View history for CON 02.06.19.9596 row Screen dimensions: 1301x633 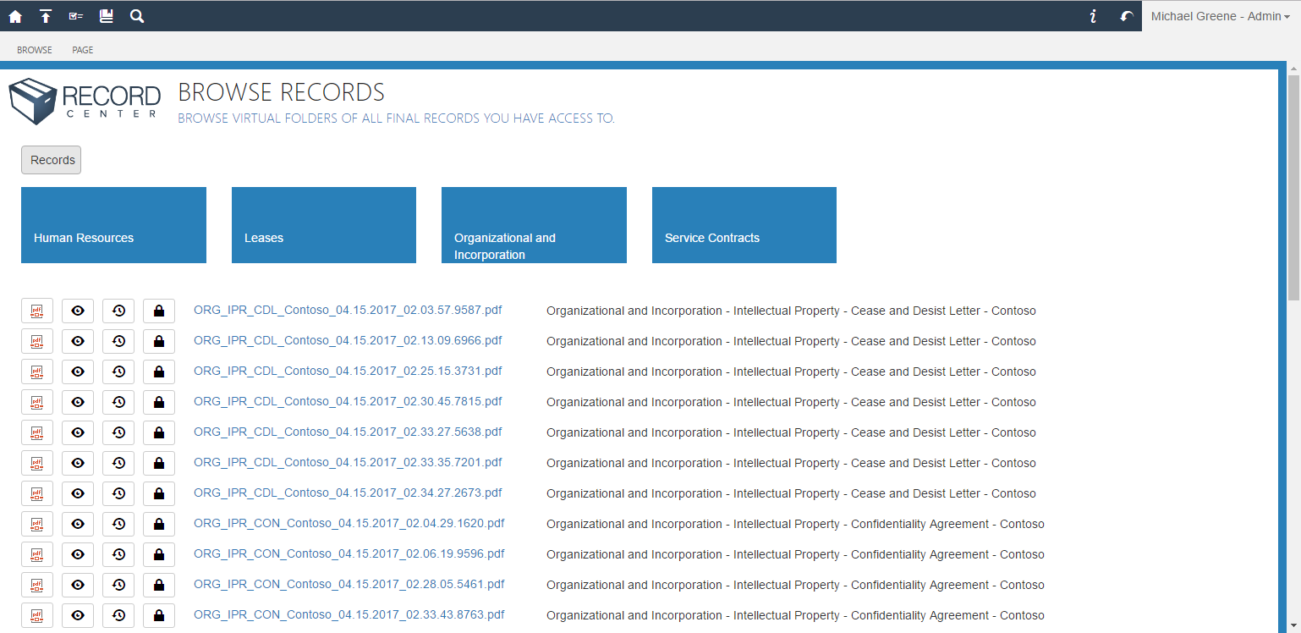(118, 555)
